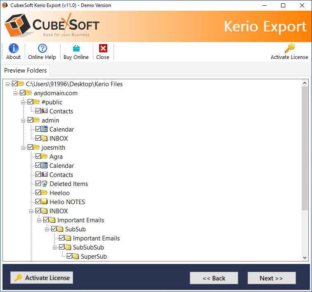Open the About info icon
The height and width of the screenshot is (292, 312).
click(14, 48)
